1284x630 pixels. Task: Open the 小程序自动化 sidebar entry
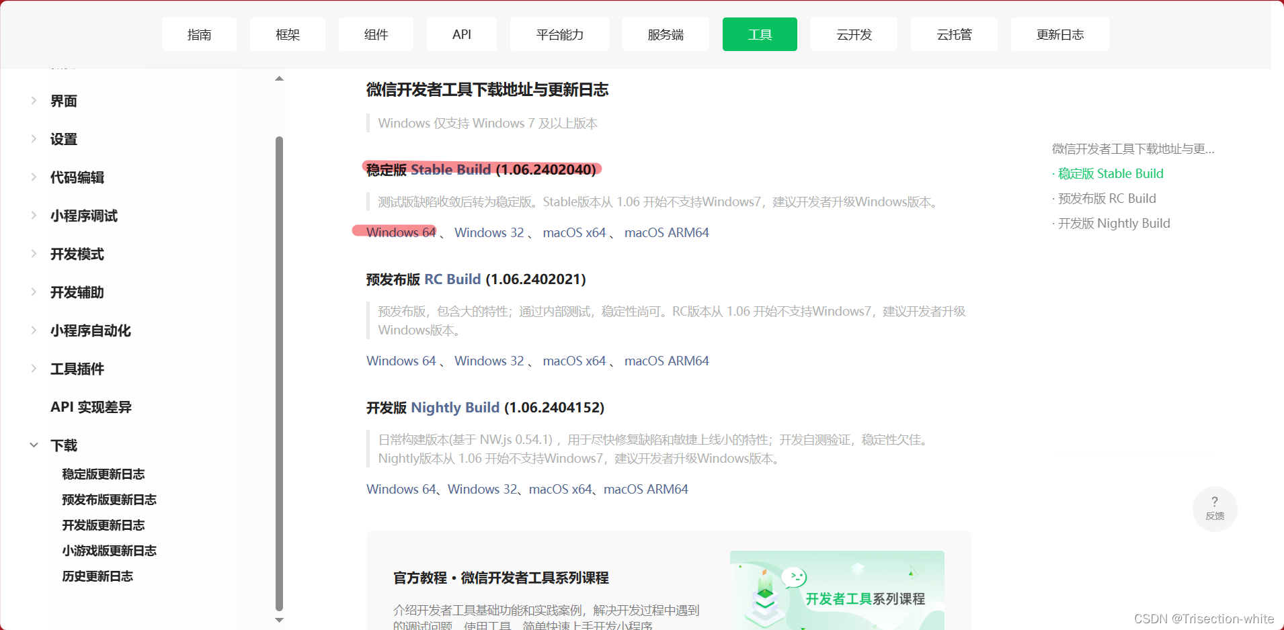[91, 330]
